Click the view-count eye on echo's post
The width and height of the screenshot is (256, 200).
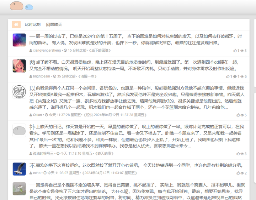coord(242,173)
